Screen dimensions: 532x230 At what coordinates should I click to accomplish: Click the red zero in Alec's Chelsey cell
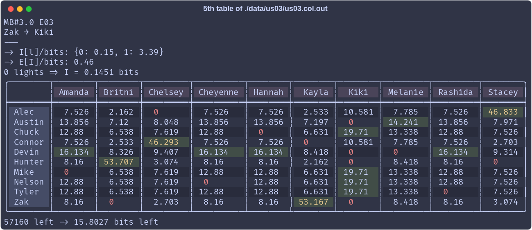pyautogui.click(x=156, y=112)
